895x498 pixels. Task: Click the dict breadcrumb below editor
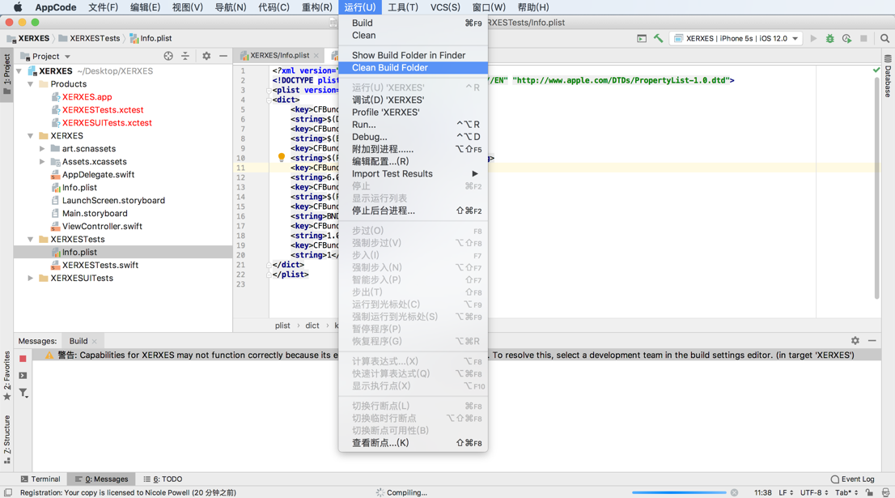pos(312,326)
